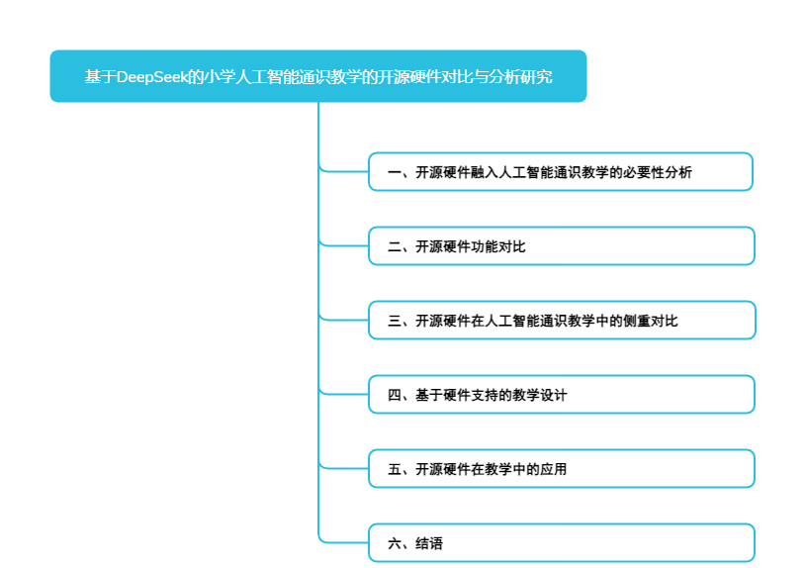The width and height of the screenshot is (806, 568).
Task: Select node 四、基于硬件支持的教学设计
Action: tap(562, 394)
